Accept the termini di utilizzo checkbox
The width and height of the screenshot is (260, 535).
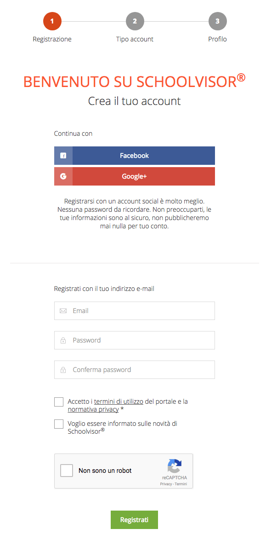59,402
